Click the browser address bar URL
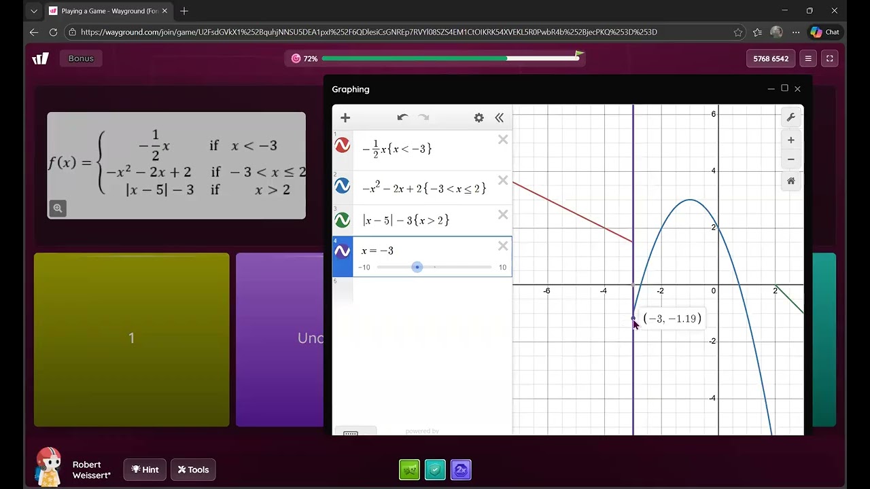The height and width of the screenshot is (489, 870). (368, 32)
